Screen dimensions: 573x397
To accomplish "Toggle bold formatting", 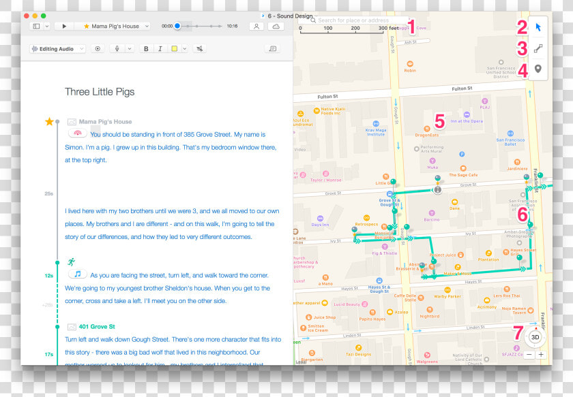I will tap(146, 48).
